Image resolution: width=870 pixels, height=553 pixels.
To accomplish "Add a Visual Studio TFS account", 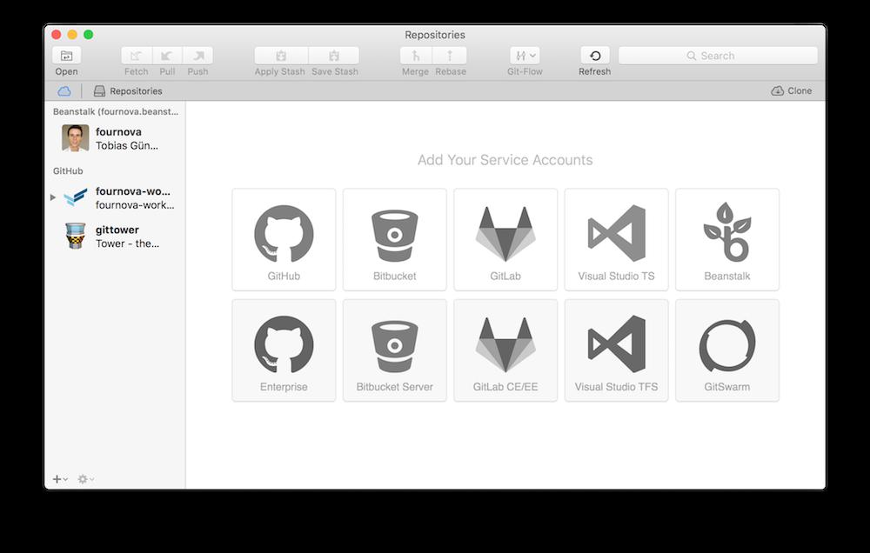I will click(x=617, y=350).
